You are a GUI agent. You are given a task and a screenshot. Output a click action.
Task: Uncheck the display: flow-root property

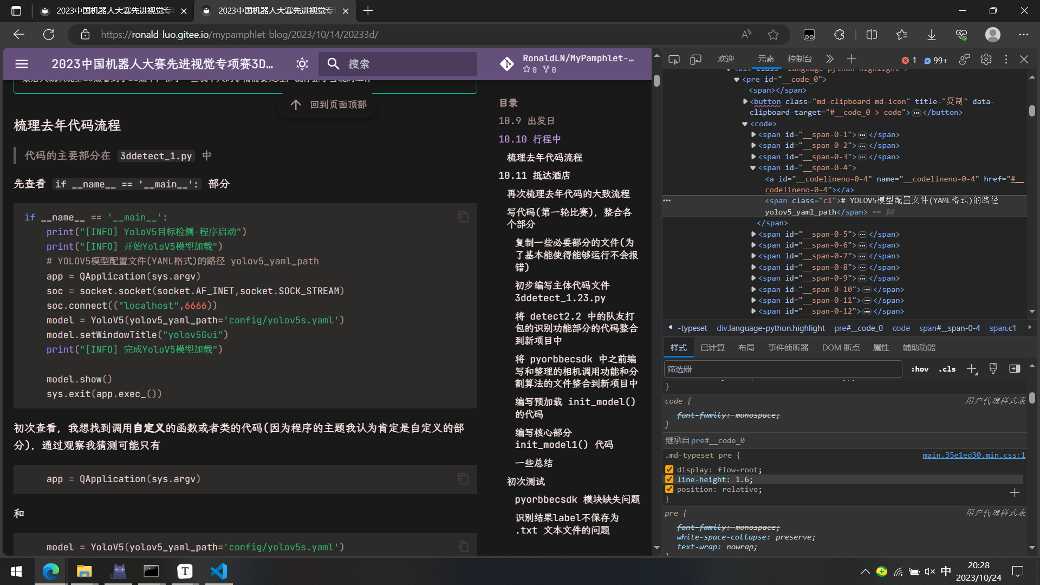pyautogui.click(x=669, y=470)
